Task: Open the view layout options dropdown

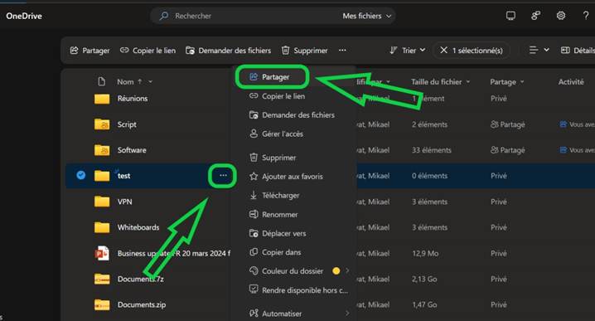Action: click(x=539, y=50)
